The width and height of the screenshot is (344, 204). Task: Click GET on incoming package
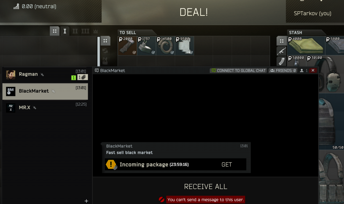(x=227, y=165)
